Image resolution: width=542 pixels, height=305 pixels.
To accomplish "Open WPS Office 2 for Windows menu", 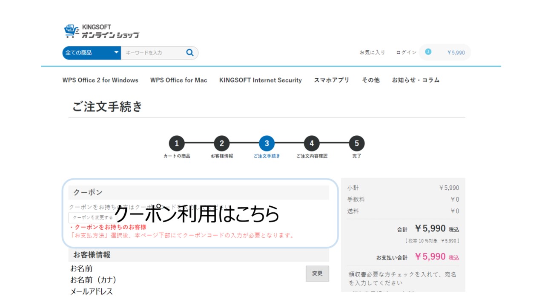I will click(100, 80).
